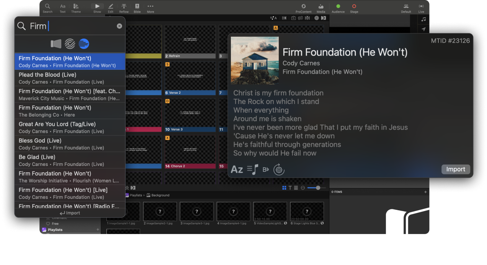Viewport: 487px width, 265px height.
Task: Open the Background breadcrumb dropdown
Action: 160,195
